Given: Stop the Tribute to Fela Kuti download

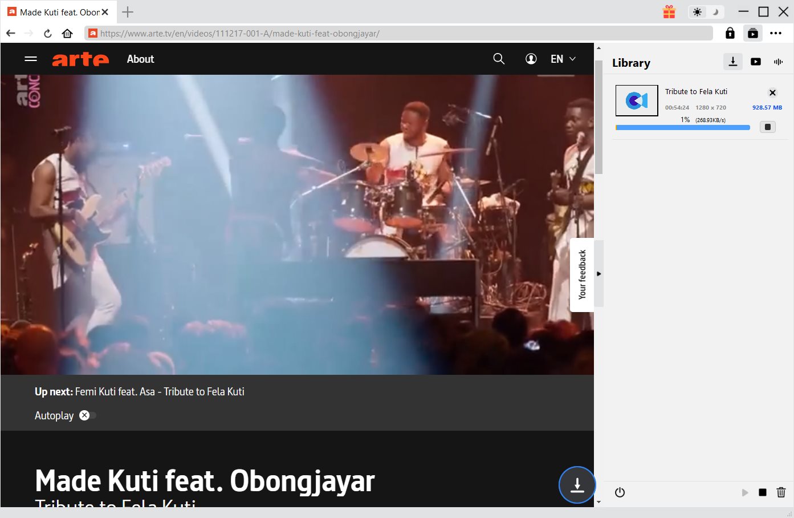Looking at the screenshot, I should click(768, 127).
